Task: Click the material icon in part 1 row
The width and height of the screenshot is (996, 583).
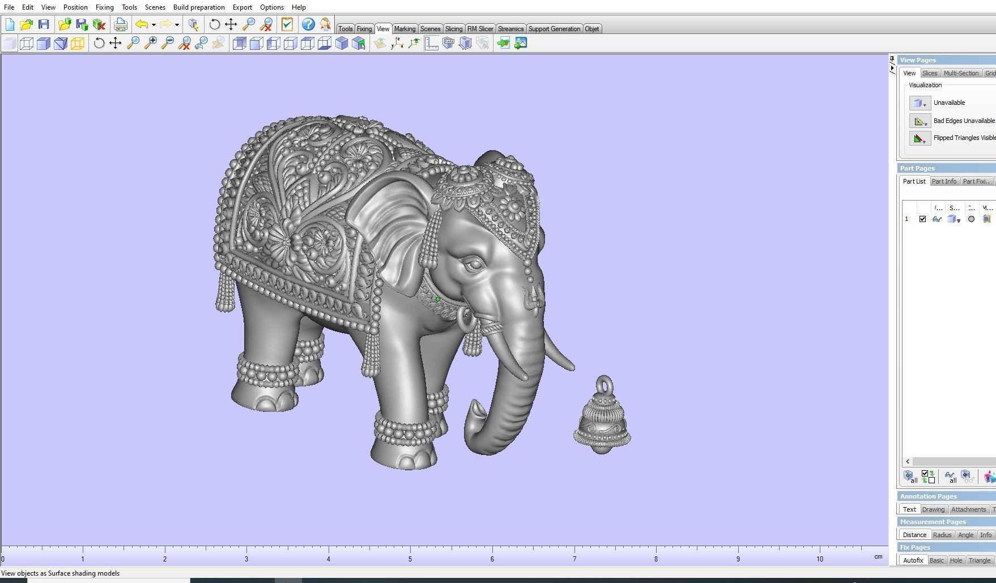Action: tap(986, 219)
